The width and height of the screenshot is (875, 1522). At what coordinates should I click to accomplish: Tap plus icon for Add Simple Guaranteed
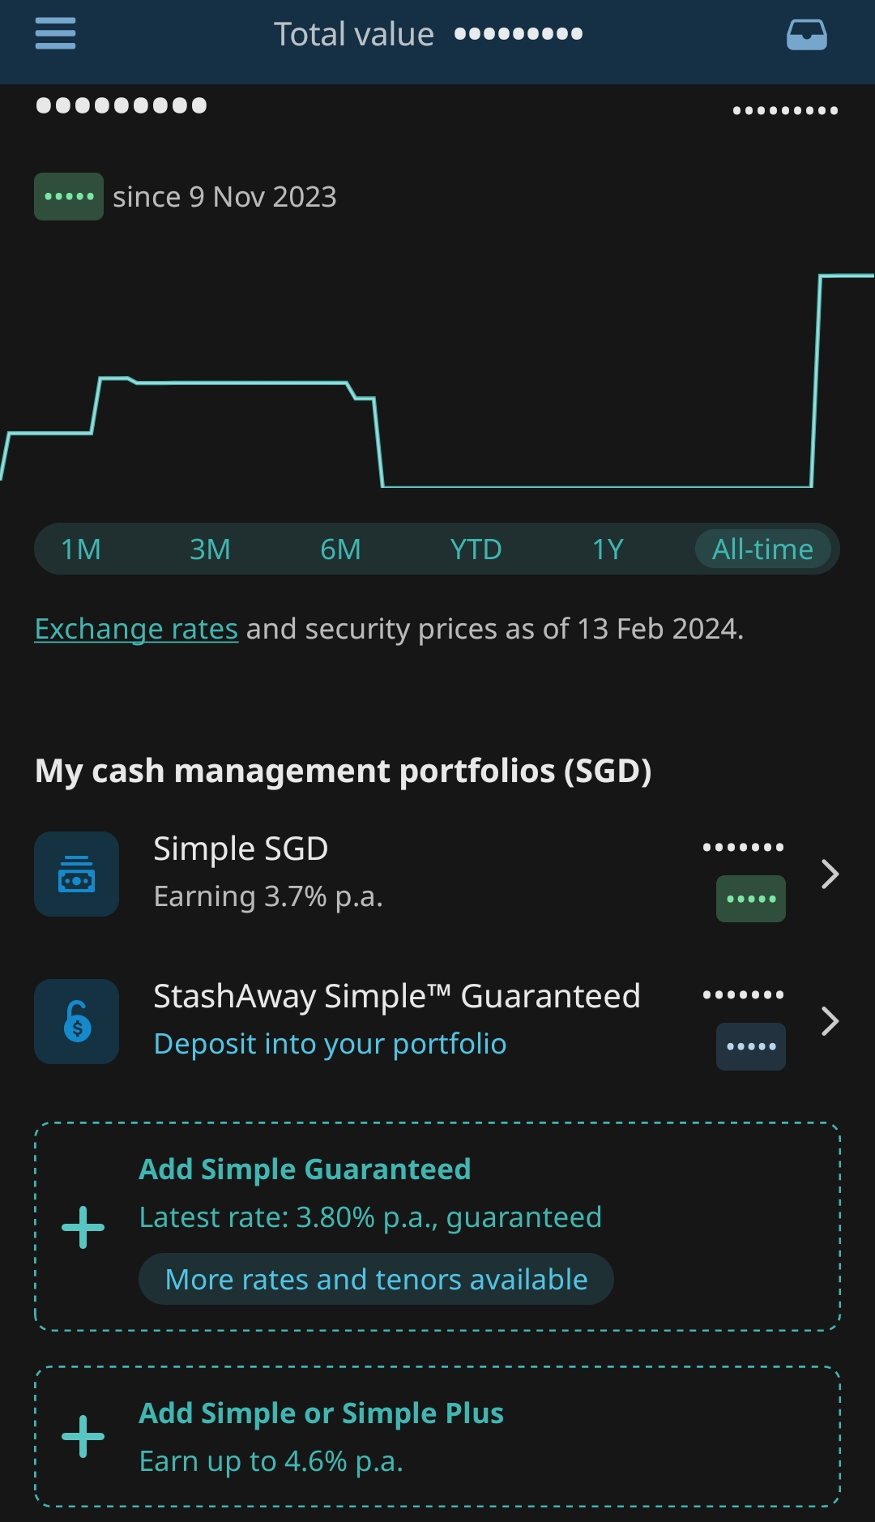coord(83,1227)
